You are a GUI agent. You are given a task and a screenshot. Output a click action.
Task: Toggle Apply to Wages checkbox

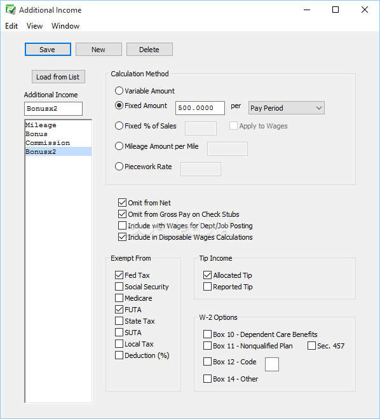click(233, 126)
